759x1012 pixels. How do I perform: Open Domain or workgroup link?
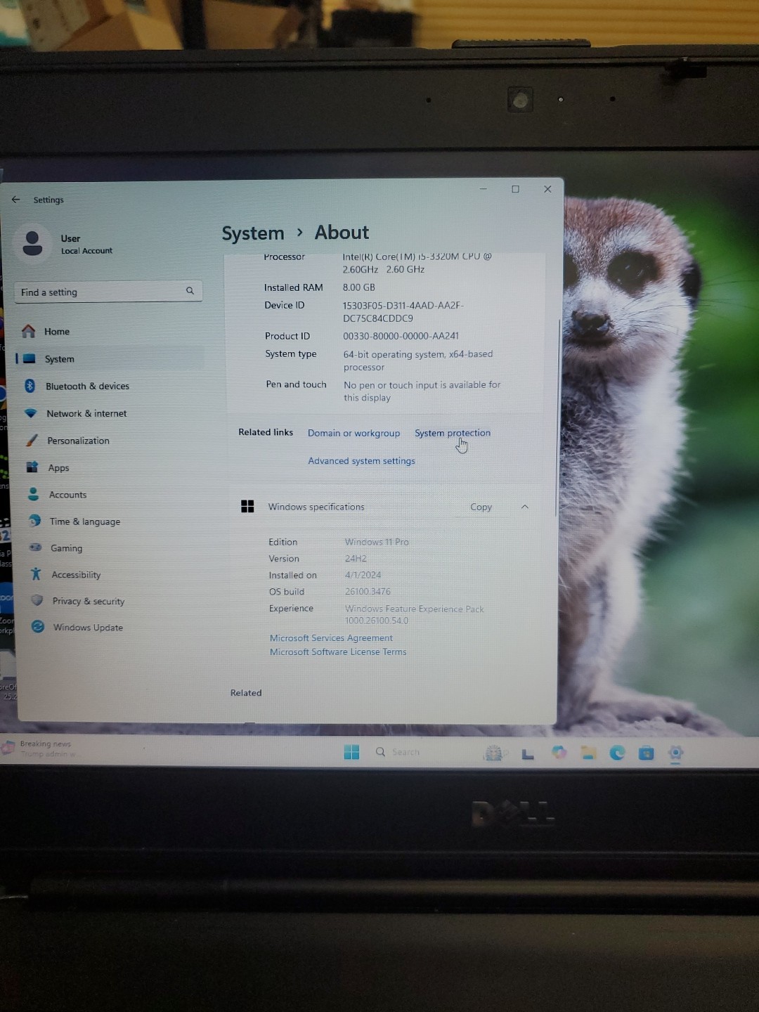pyautogui.click(x=353, y=433)
